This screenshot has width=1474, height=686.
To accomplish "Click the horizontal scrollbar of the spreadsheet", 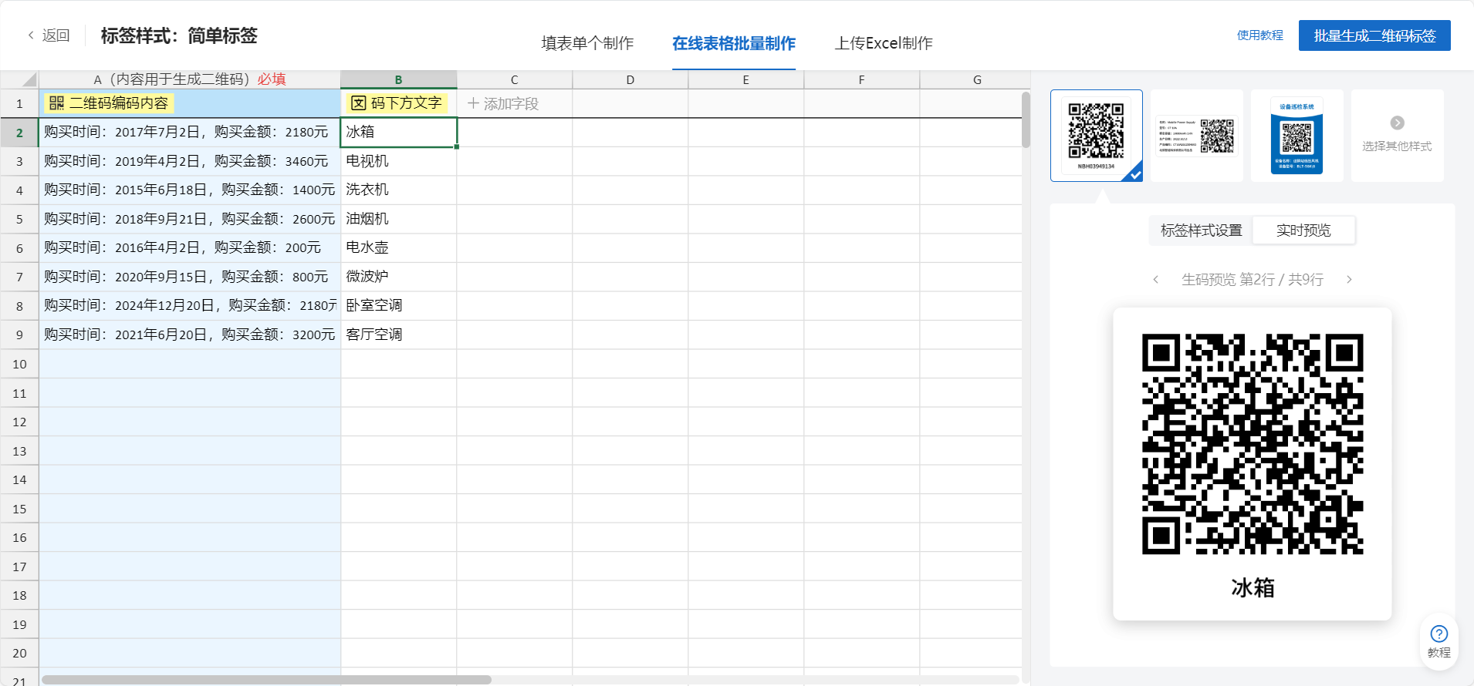I will point(266,680).
